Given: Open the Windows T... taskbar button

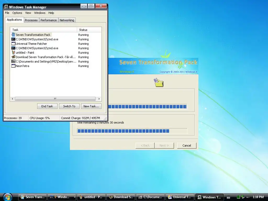Looking at the screenshot, I should pyautogui.click(x=209, y=197).
